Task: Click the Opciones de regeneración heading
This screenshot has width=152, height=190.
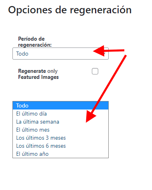Action: coord(70,10)
